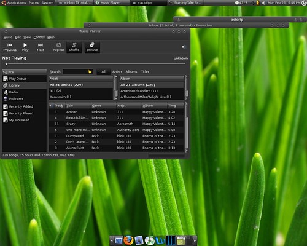307x246 pixels.
Task: Click the Album browser pane scrollbar
Action: 187,88
